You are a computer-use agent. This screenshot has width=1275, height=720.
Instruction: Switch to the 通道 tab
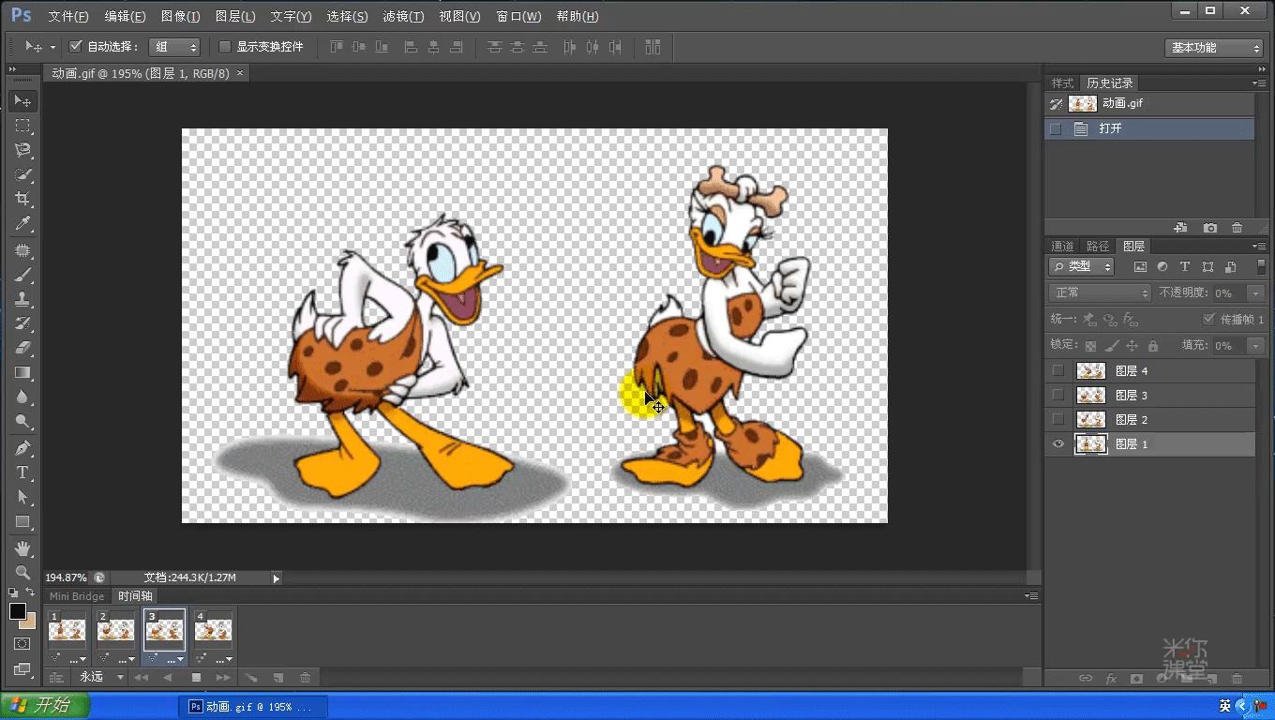(1062, 247)
